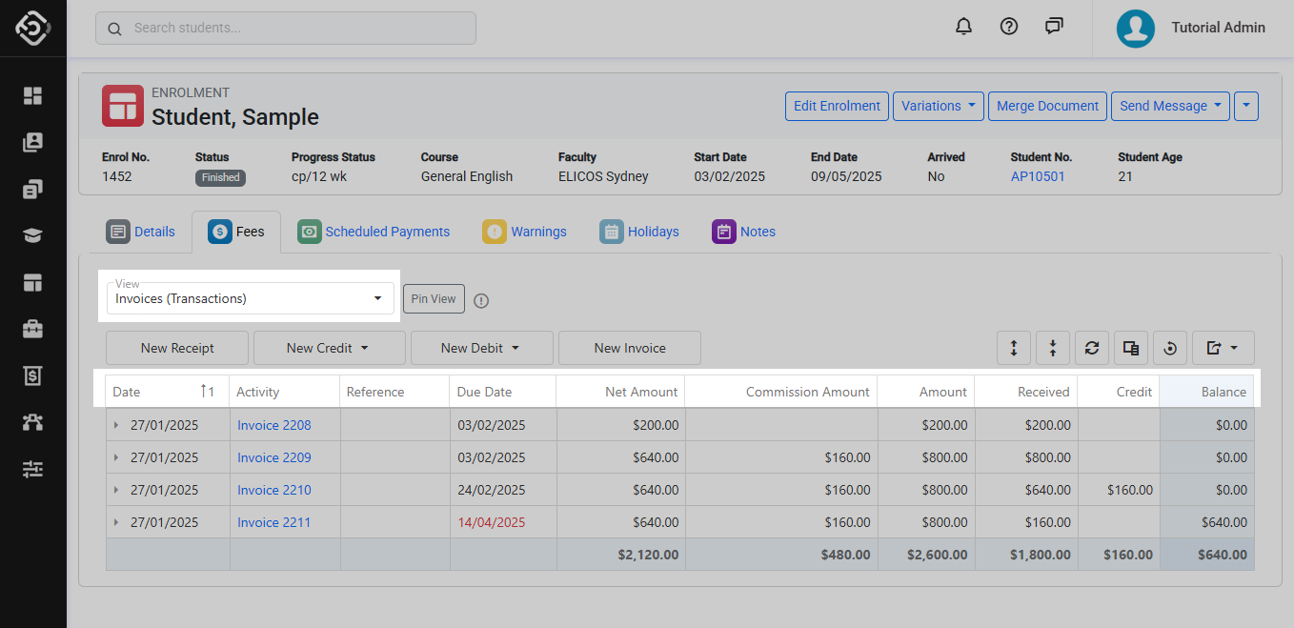The height and width of the screenshot is (628, 1294).
Task: Expand the Invoice 2211 row
Action: click(x=117, y=522)
